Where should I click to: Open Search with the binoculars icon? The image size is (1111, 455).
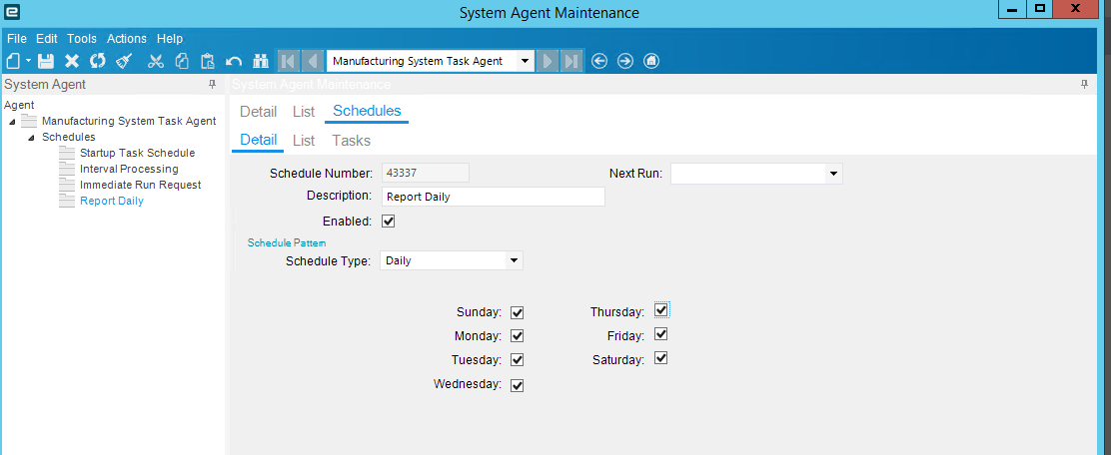[x=261, y=61]
